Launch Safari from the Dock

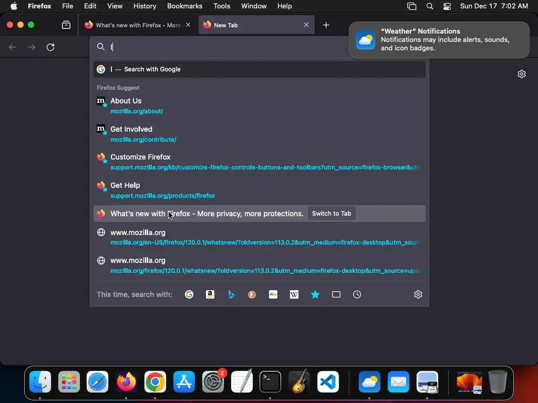(x=97, y=381)
